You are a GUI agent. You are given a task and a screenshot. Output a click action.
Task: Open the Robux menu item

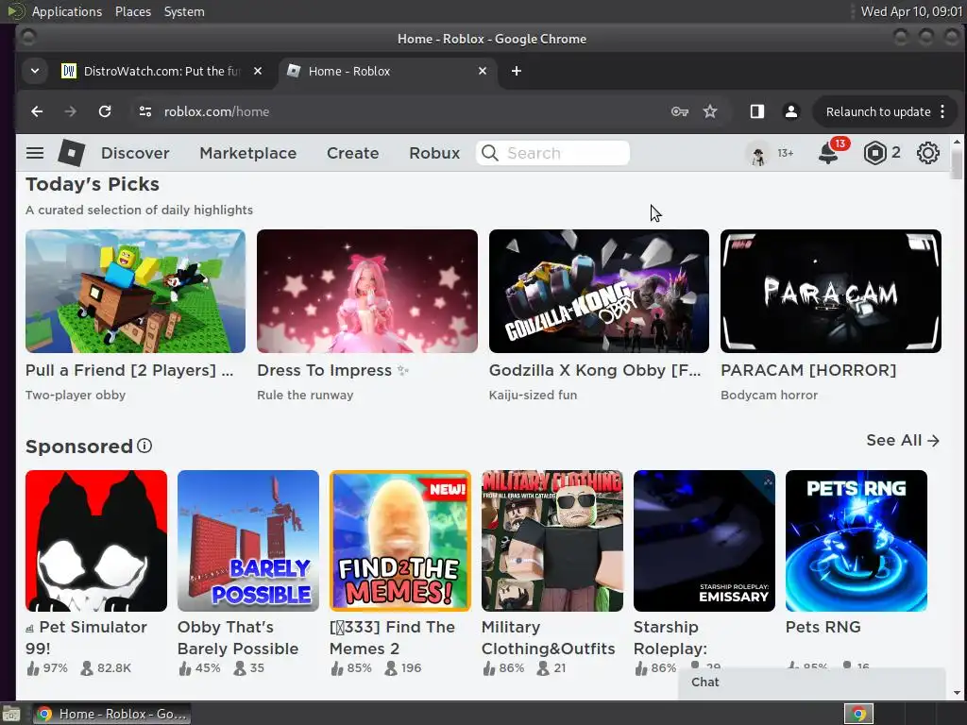(x=434, y=153)
